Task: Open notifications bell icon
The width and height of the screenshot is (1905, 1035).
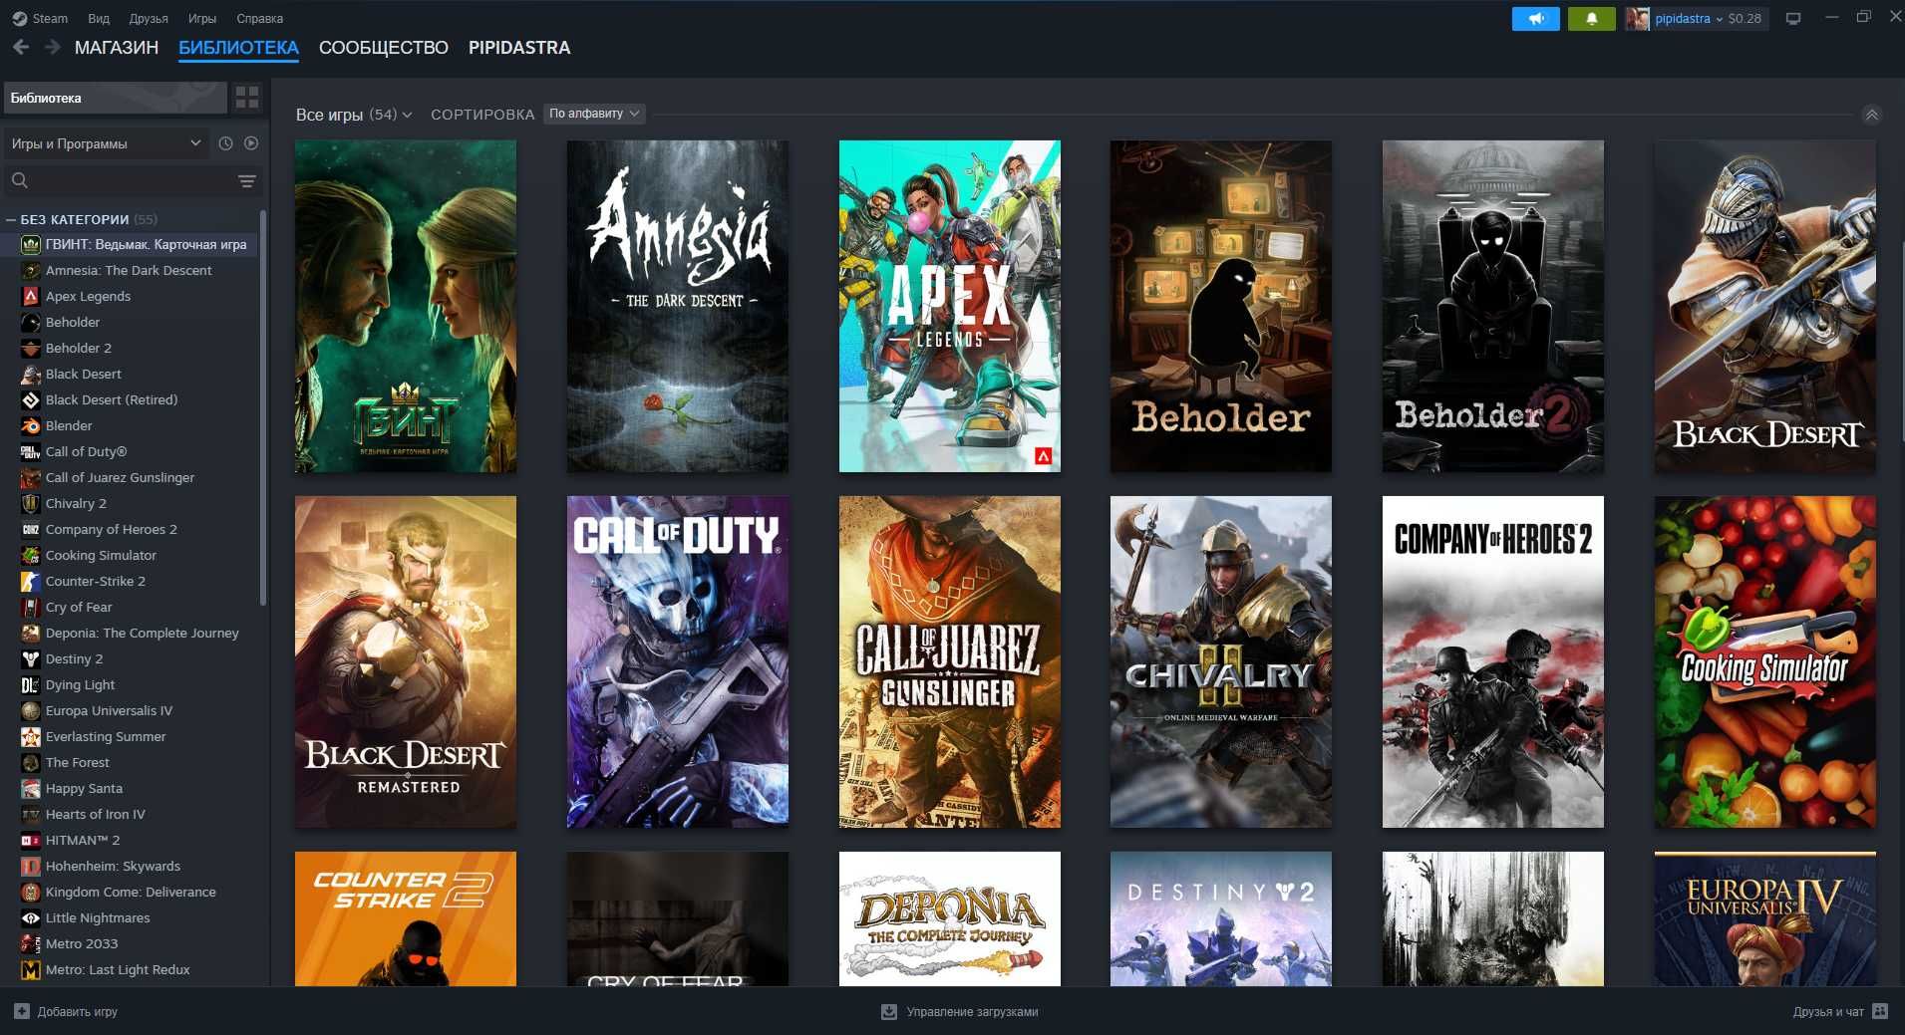Action: click(x=1592, y=18)
